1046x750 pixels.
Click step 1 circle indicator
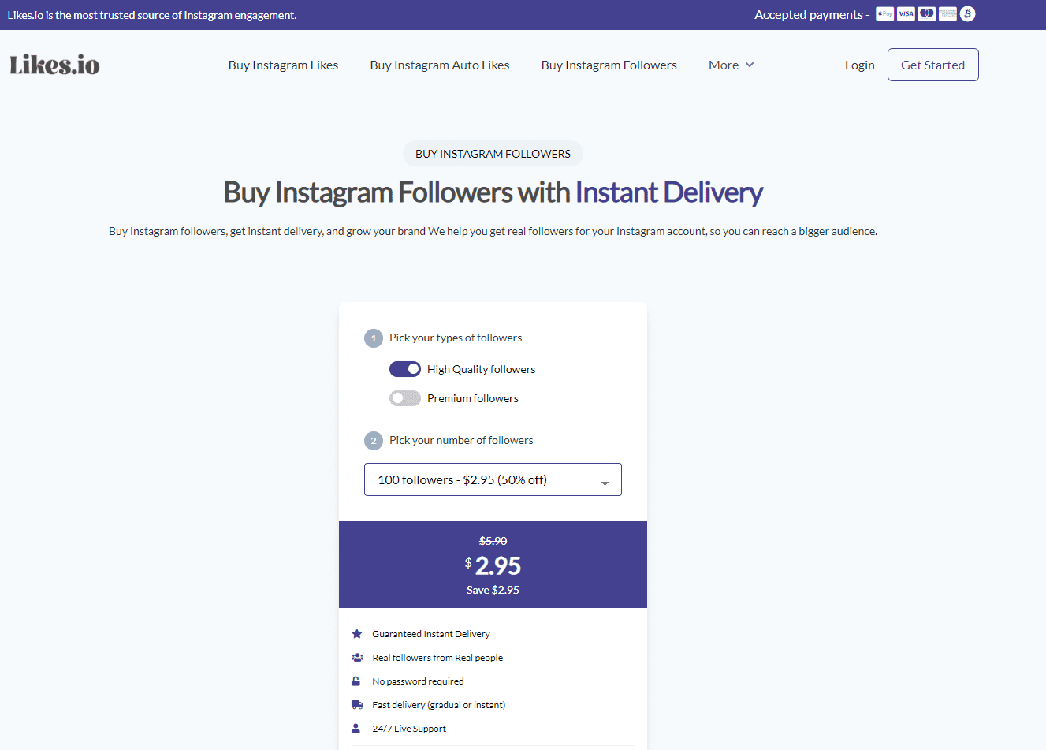[373, 338]
